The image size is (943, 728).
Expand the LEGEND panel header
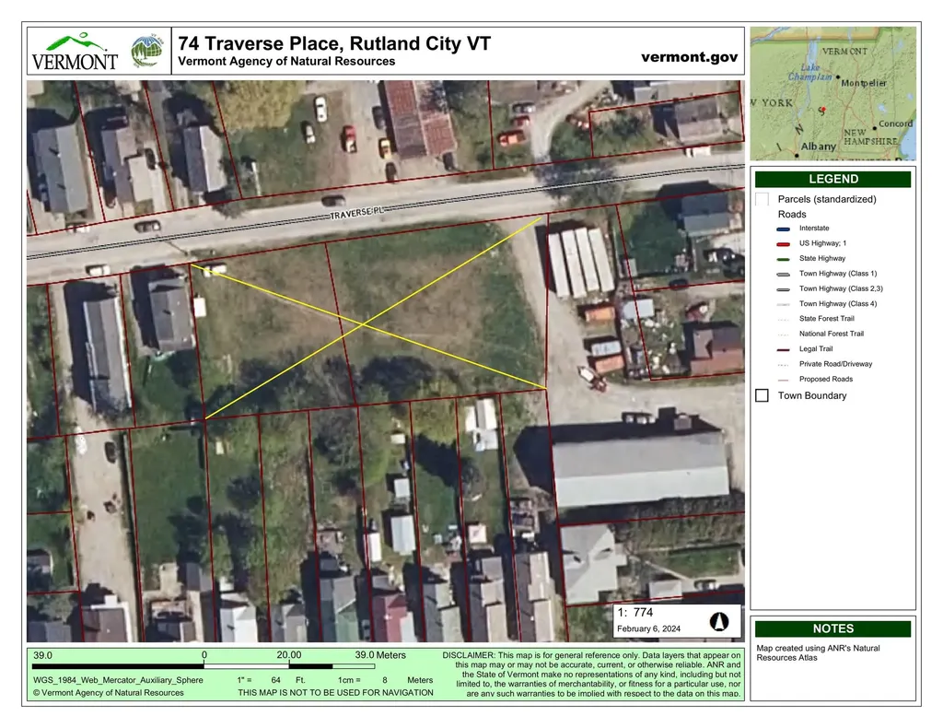(832, 179)
